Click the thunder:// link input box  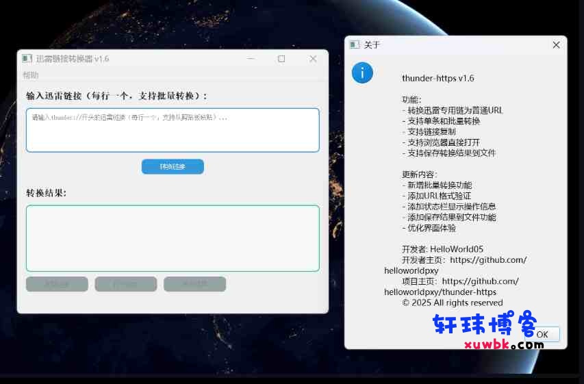[x=173, y=130]
